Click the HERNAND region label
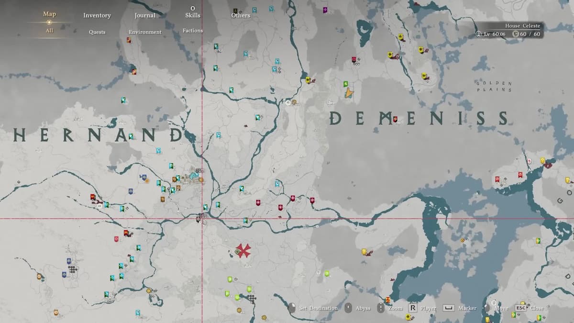 pyautogui.click(x=99, y=135)
